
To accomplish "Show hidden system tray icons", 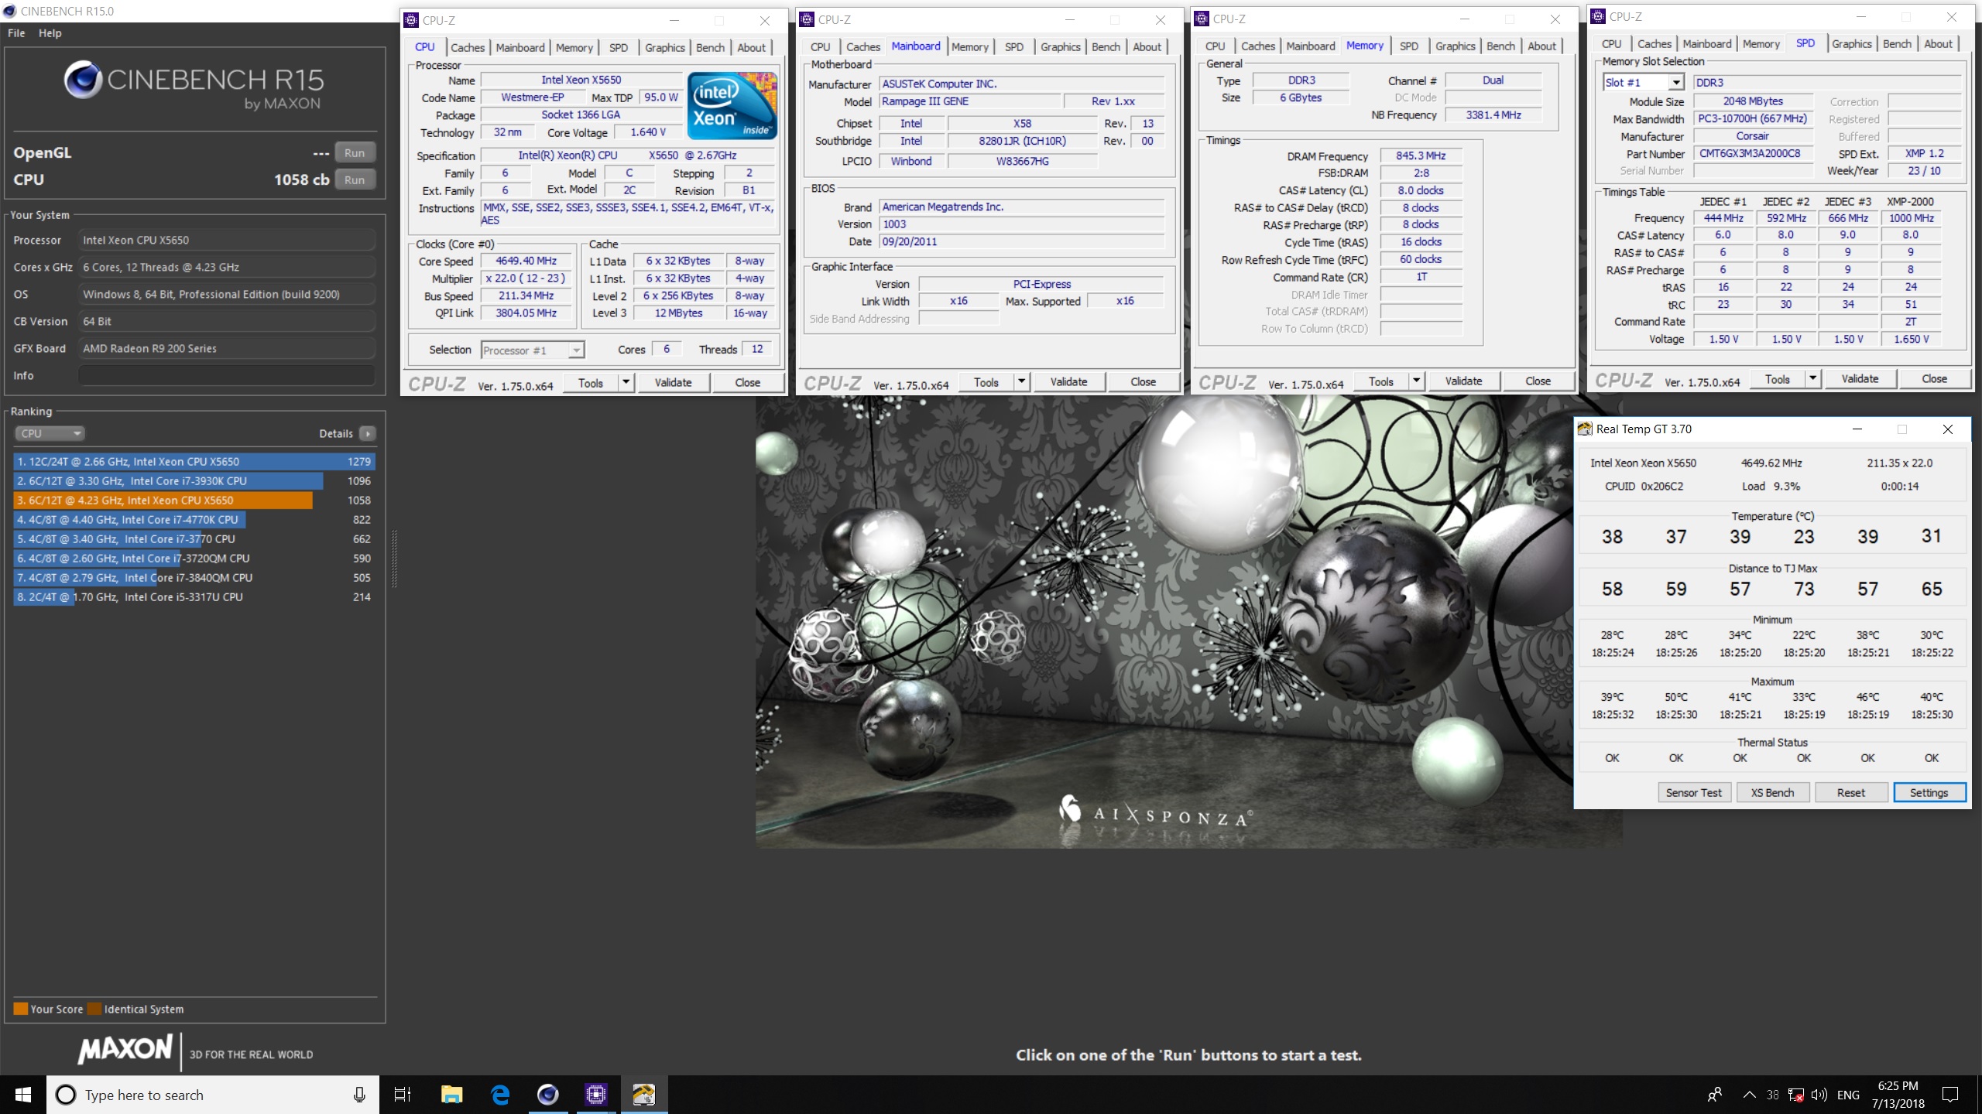I will point(1749,1095).
